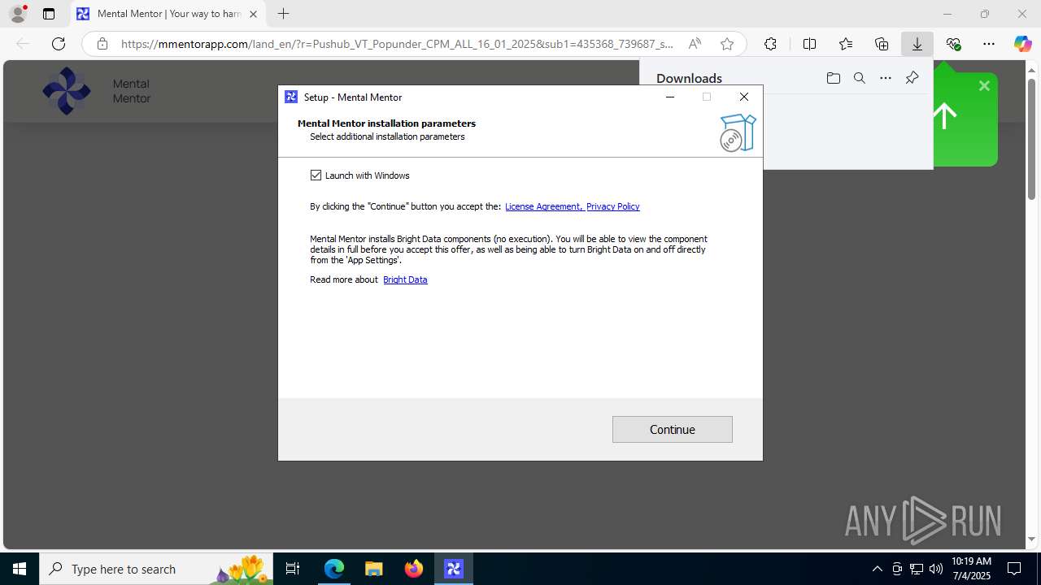Refresh the page in Edge
This screenshot has height=585, width=1041.
click(59, 44)
